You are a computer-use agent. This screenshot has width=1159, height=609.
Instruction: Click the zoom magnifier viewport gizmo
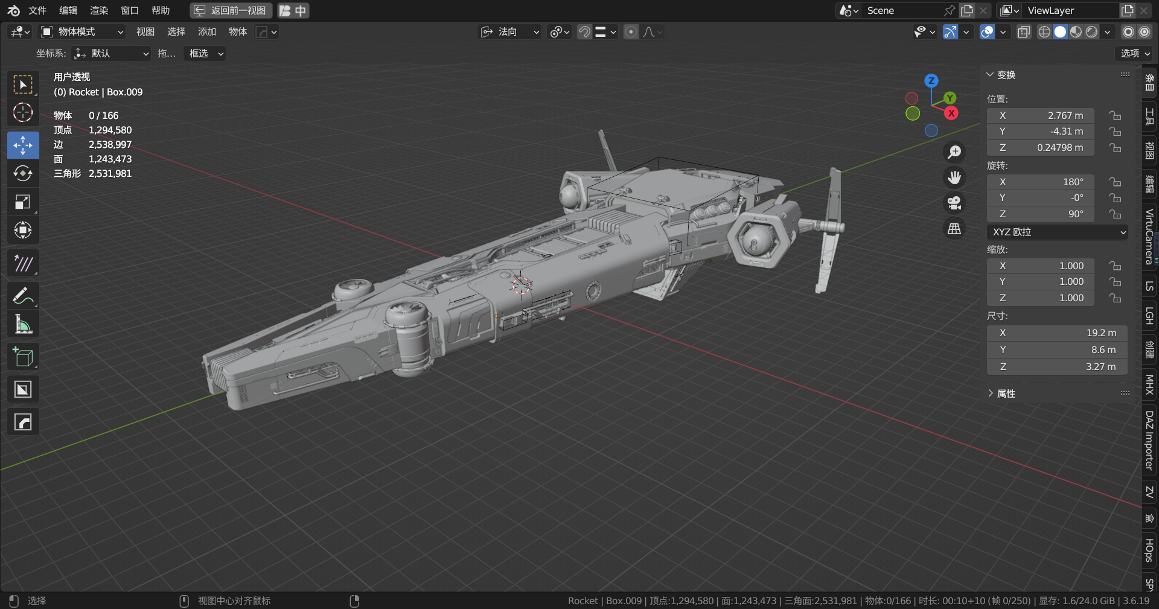[954, 152]
